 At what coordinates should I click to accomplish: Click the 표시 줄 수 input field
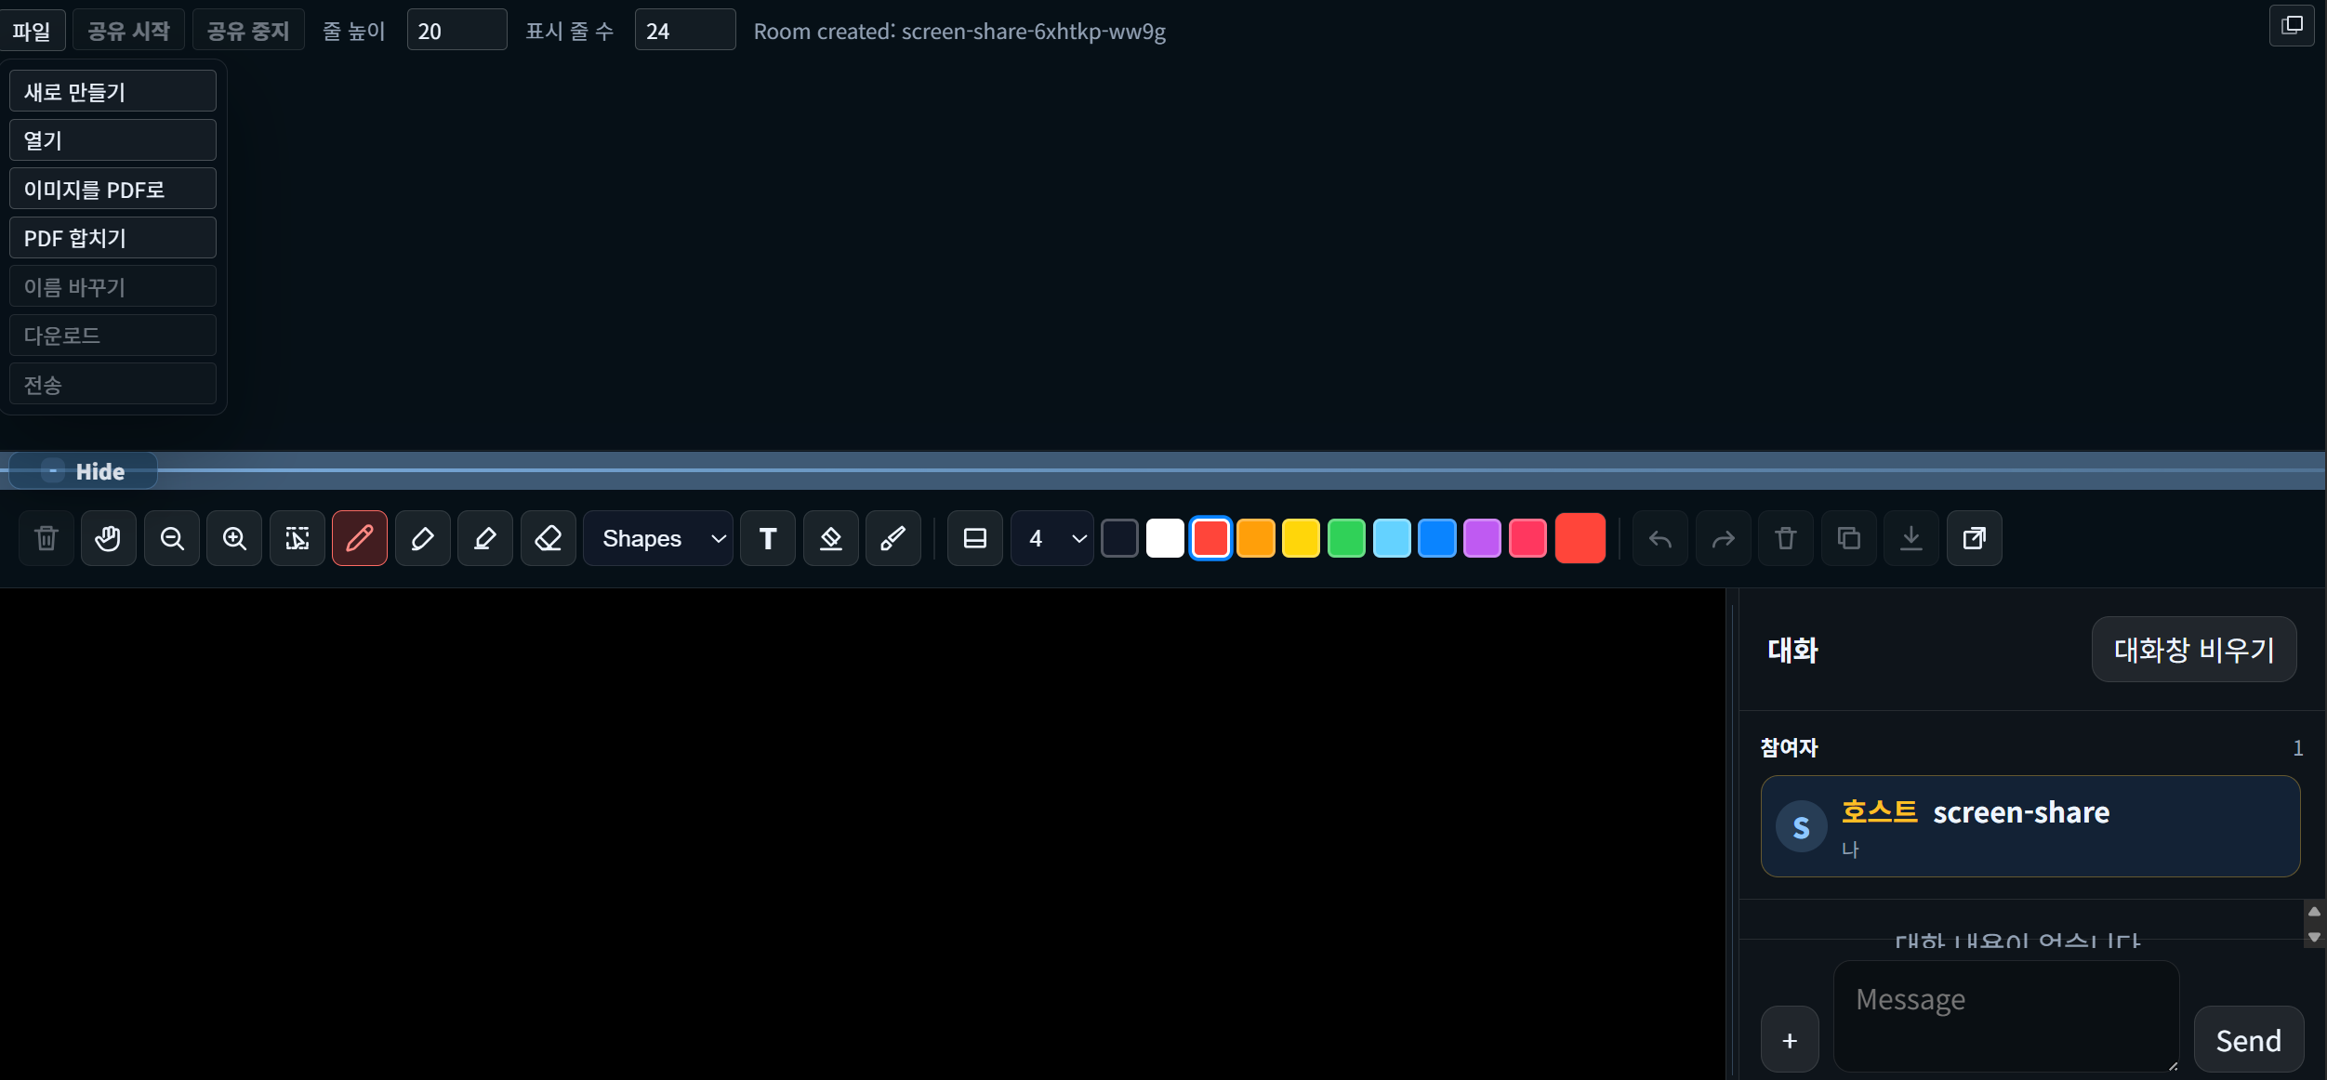point(685,31)
